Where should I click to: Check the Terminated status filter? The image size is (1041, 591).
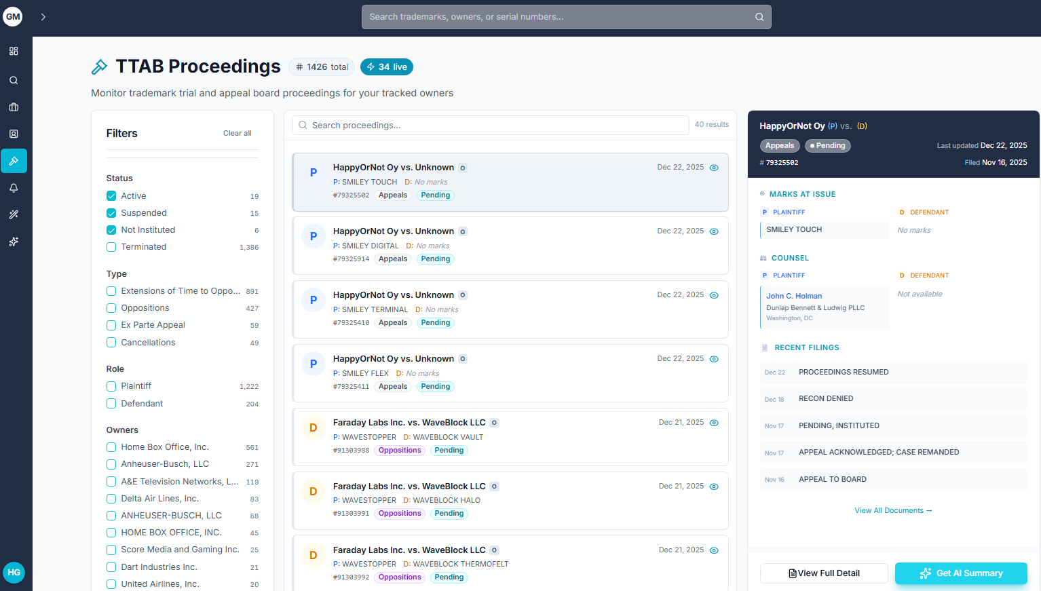coord(111,247)
